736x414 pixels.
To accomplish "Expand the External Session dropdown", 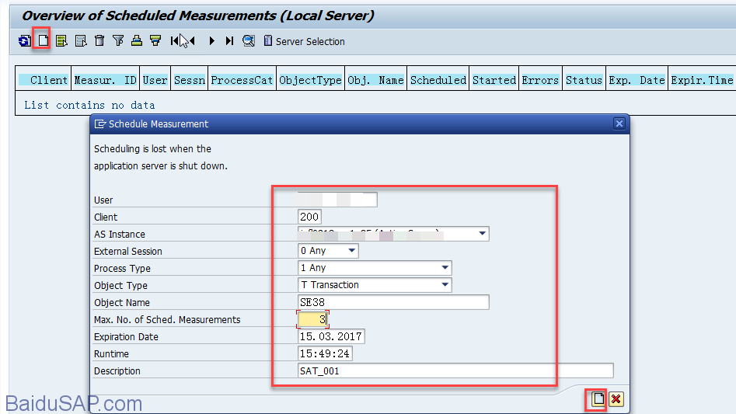I will pos(351,251).
